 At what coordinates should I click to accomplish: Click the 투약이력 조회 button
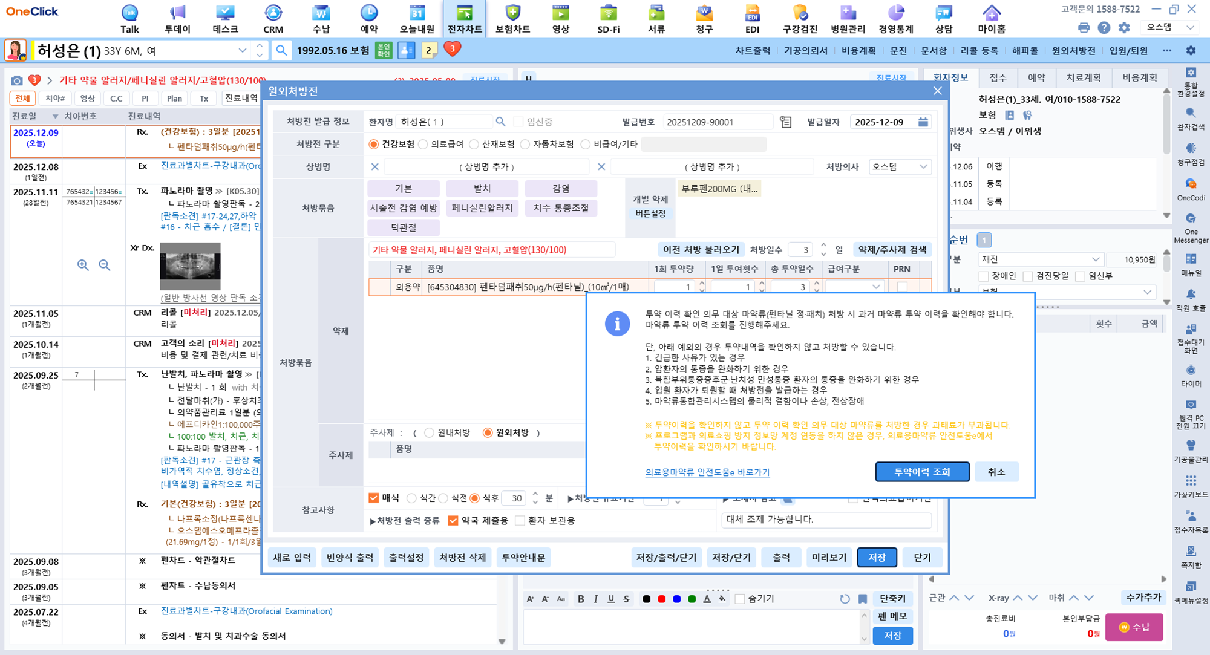click(x=921, y=472)
